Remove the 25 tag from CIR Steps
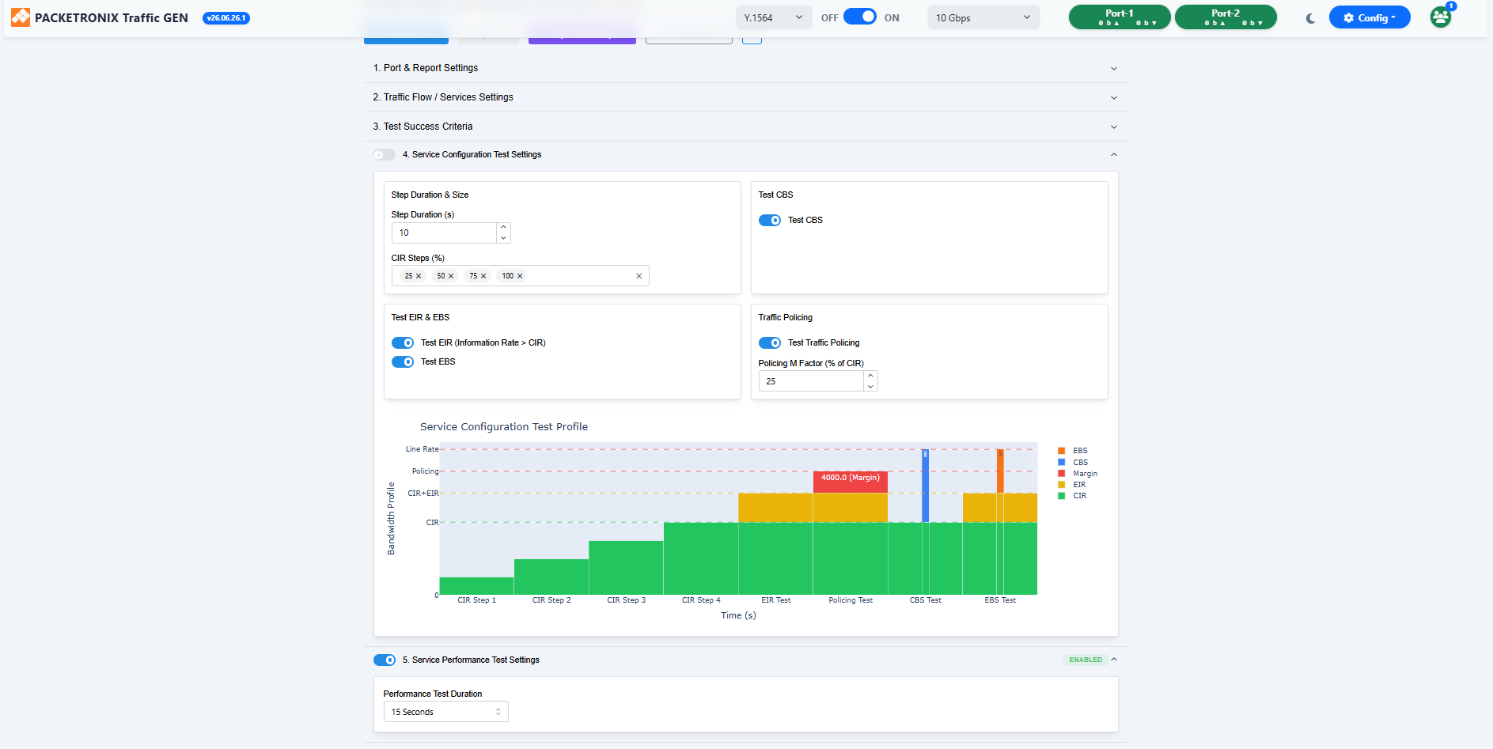The image size is (1493, 749). (x=419, y=276)
